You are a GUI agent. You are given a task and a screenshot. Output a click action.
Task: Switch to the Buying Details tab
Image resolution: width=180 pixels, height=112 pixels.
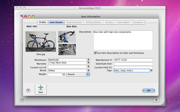click(74, 22)
